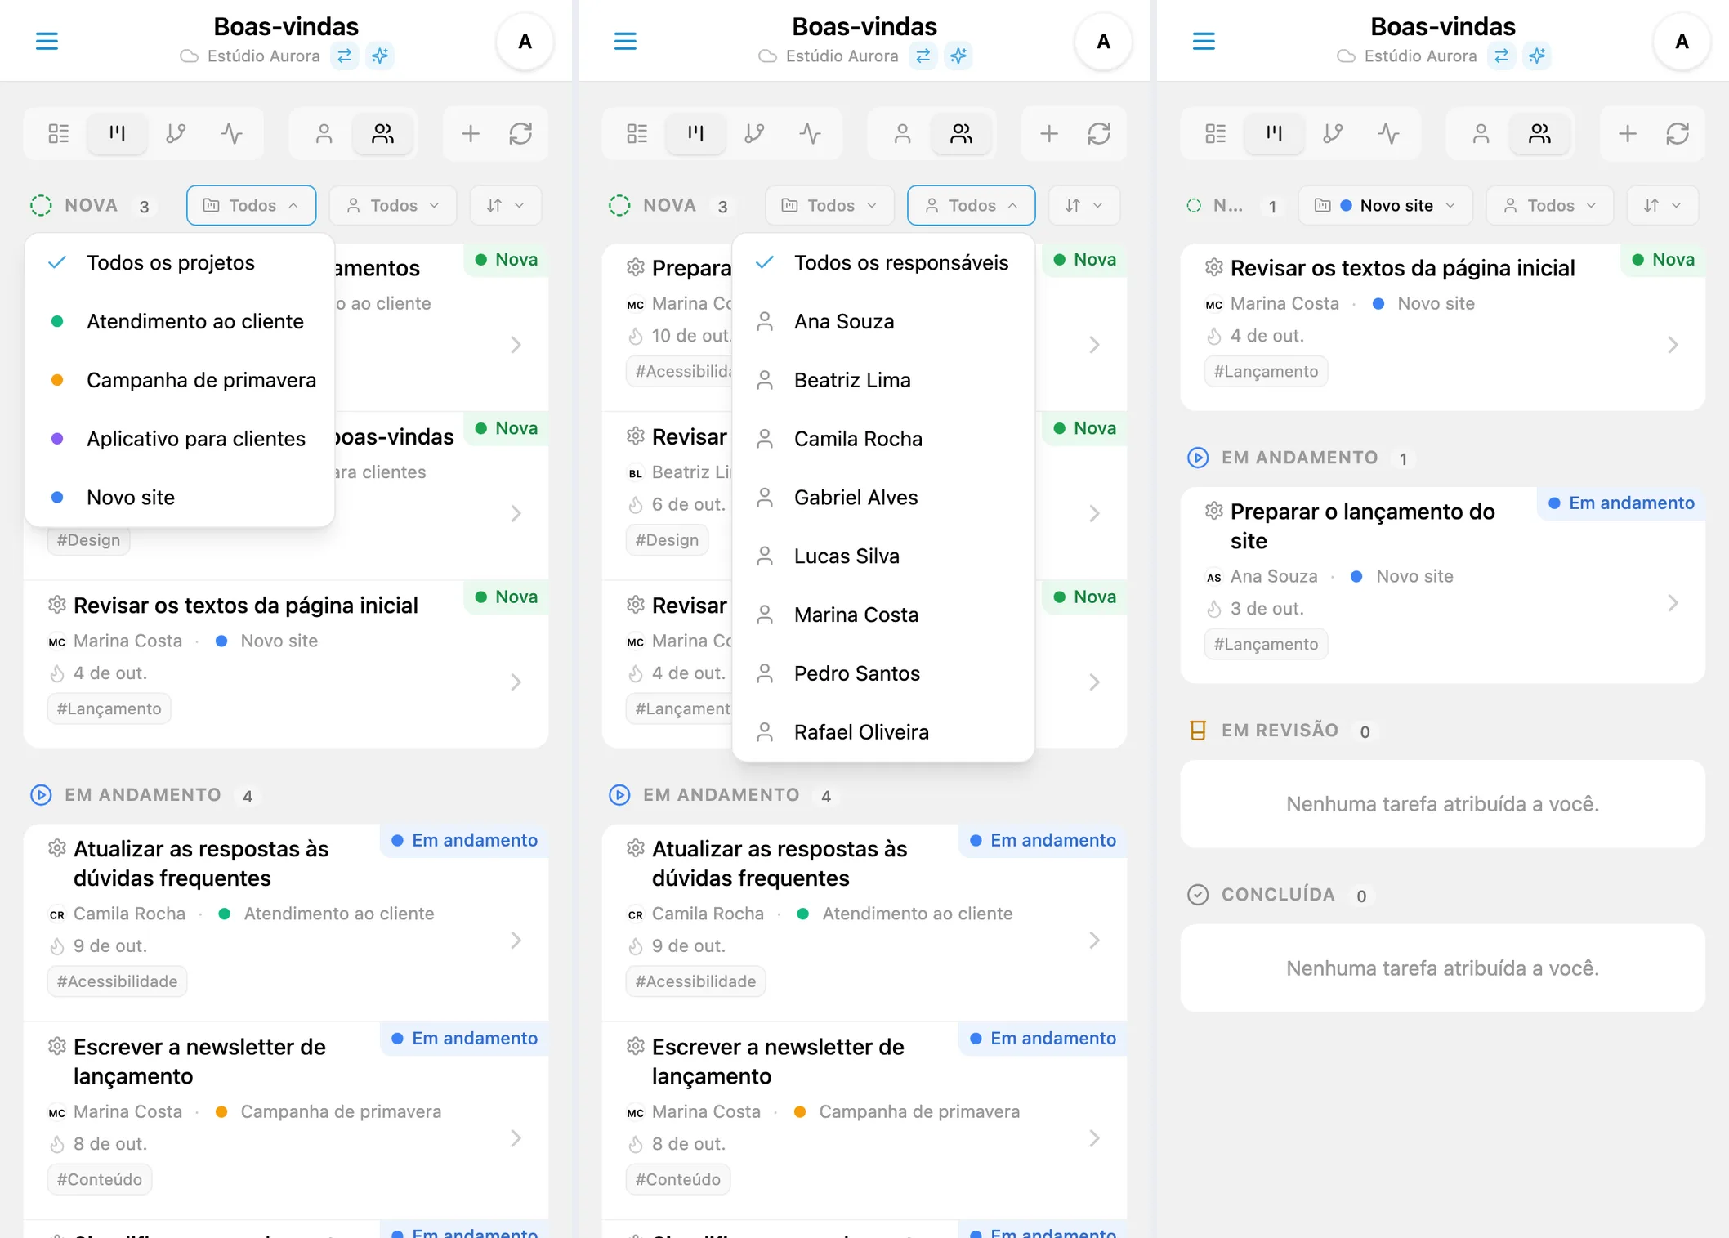Pick purple Aplicativo para clientes project
The width and height of the screenshot is (1729, 1238).
tap(179, 439)
